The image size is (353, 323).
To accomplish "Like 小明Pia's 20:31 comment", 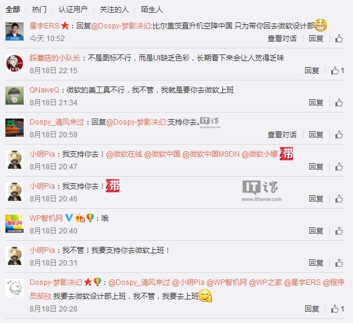I will pyautogui.click(x=339, y=263).
